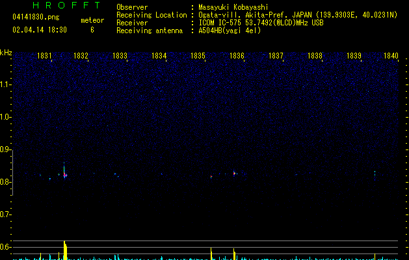409x260 pixels.
Task: Click the 1832 time axis marker
Action: click(81, 55)
